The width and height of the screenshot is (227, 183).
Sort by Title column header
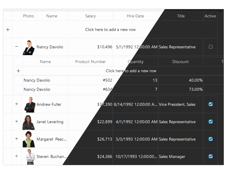[x=181, y=16]
